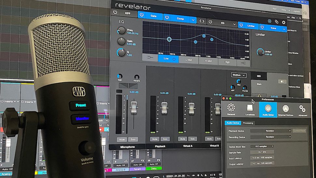Click the Microphone Reverb knob
Image resolution: width=316 pixels, height=178 pixels.
(136, 77)
